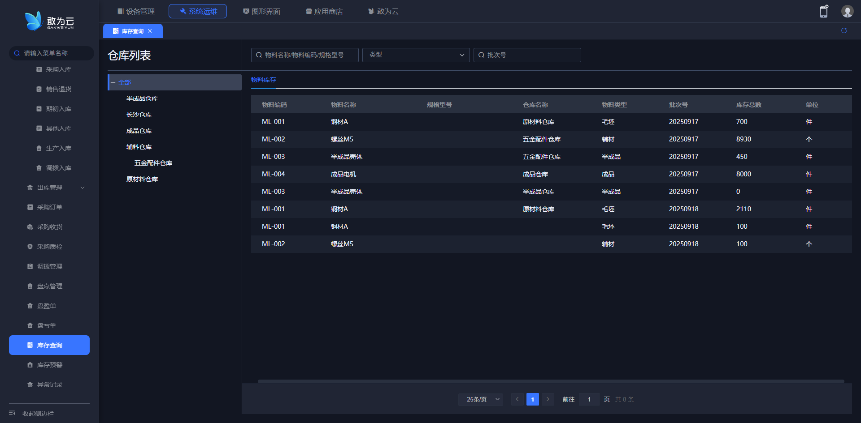Open the 类型 dropdown filter
Viewport: 861px width, 423px height.
[416, 55]
